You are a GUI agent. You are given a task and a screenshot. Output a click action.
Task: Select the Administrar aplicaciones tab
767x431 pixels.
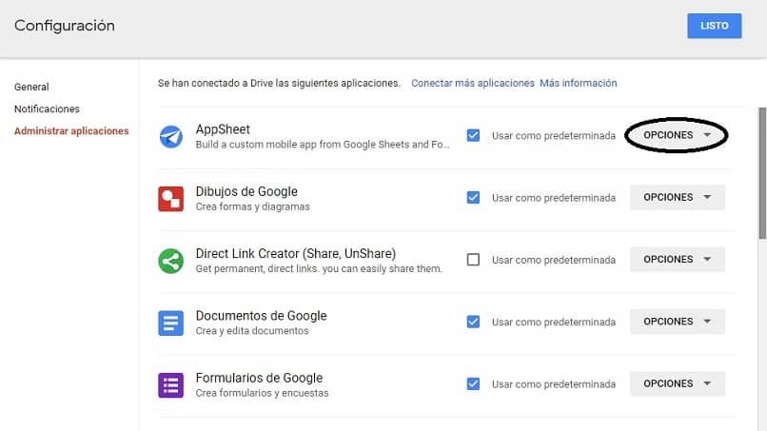pos(71,131)
